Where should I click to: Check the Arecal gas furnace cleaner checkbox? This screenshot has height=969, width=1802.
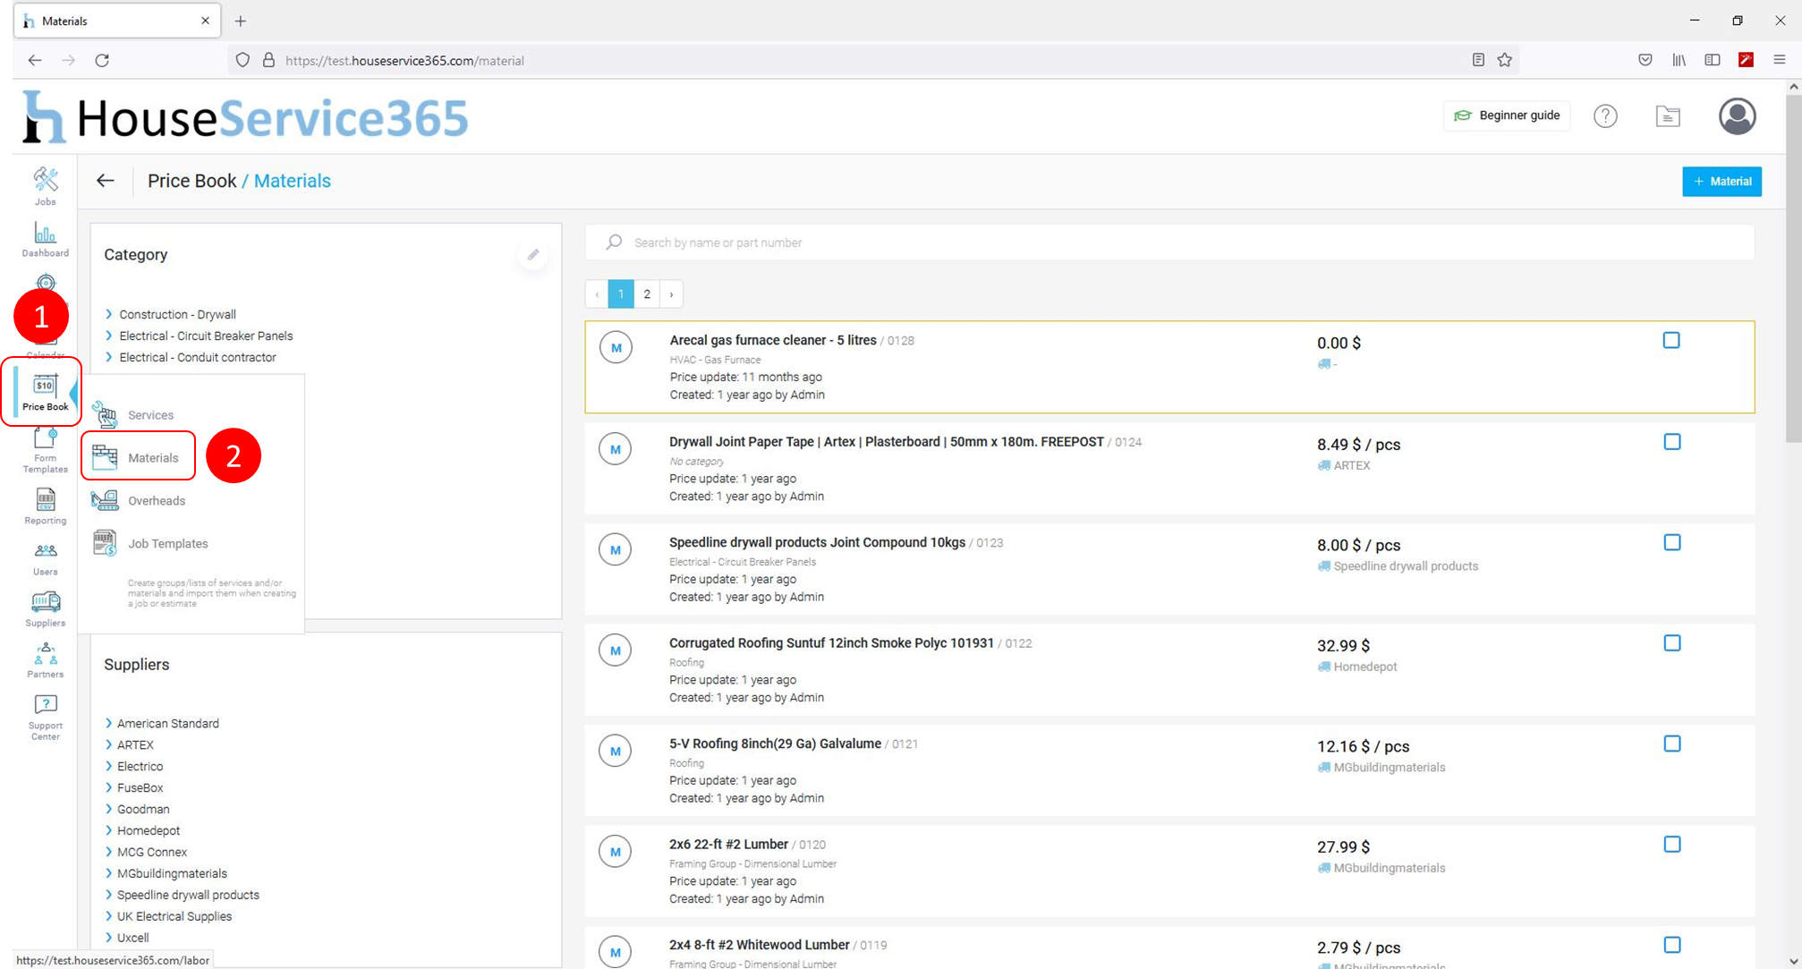point(1671,340)
